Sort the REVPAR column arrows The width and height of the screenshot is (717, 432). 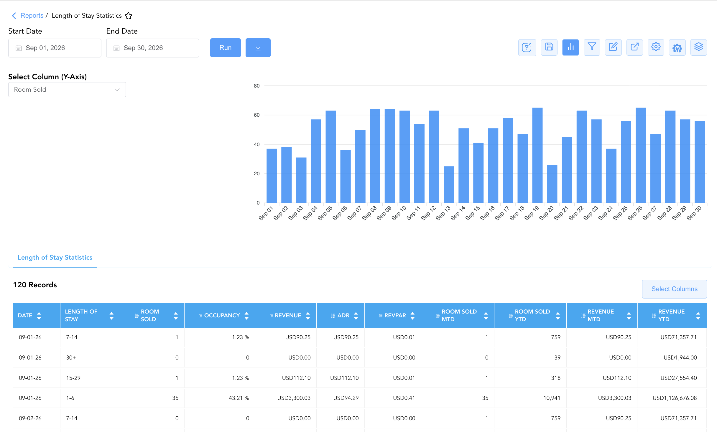click(412, 316)
